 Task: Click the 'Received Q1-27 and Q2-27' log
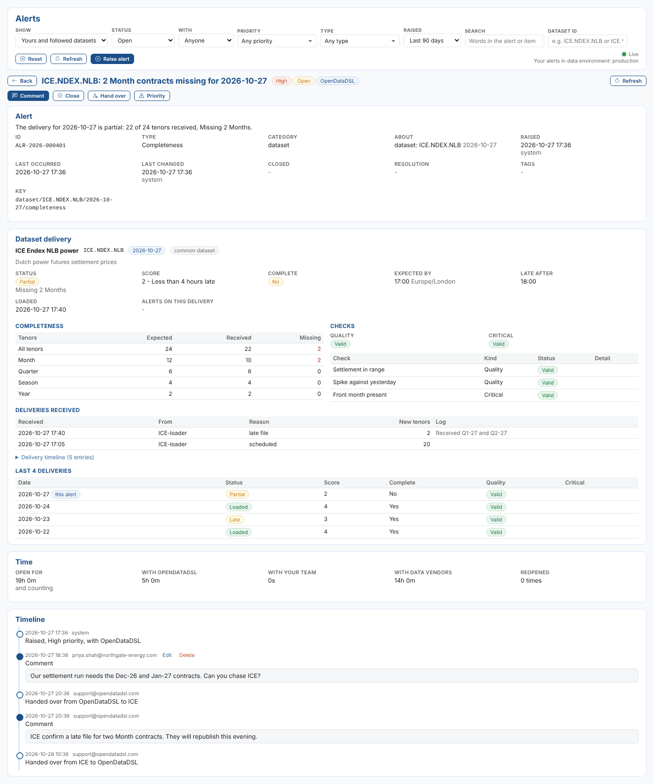[x=471, y=433]
